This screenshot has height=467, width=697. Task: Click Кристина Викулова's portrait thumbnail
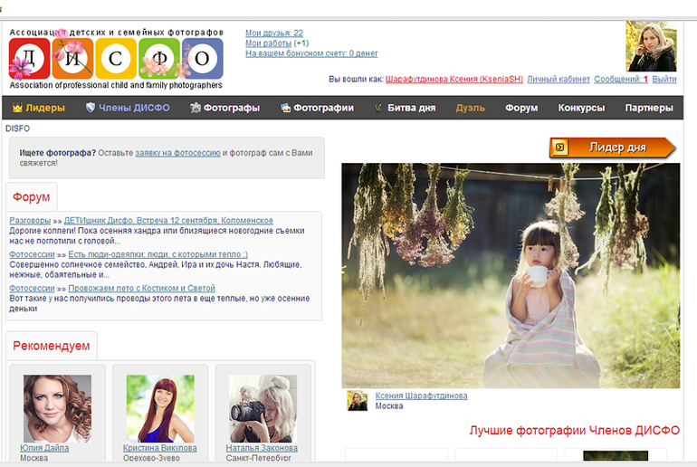click(160, 408)
